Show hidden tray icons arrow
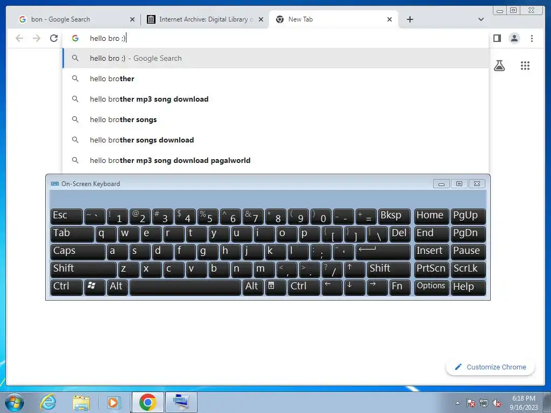Screen dimensions: 551x413 457,403
